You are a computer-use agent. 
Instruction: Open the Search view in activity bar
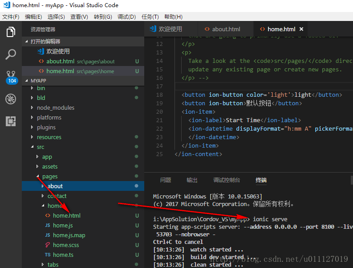pyautogui.click(x=11, y=54)
